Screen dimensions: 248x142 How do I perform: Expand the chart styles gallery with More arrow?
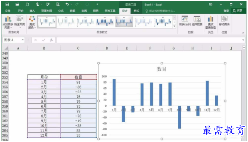[x=174, y=26]
